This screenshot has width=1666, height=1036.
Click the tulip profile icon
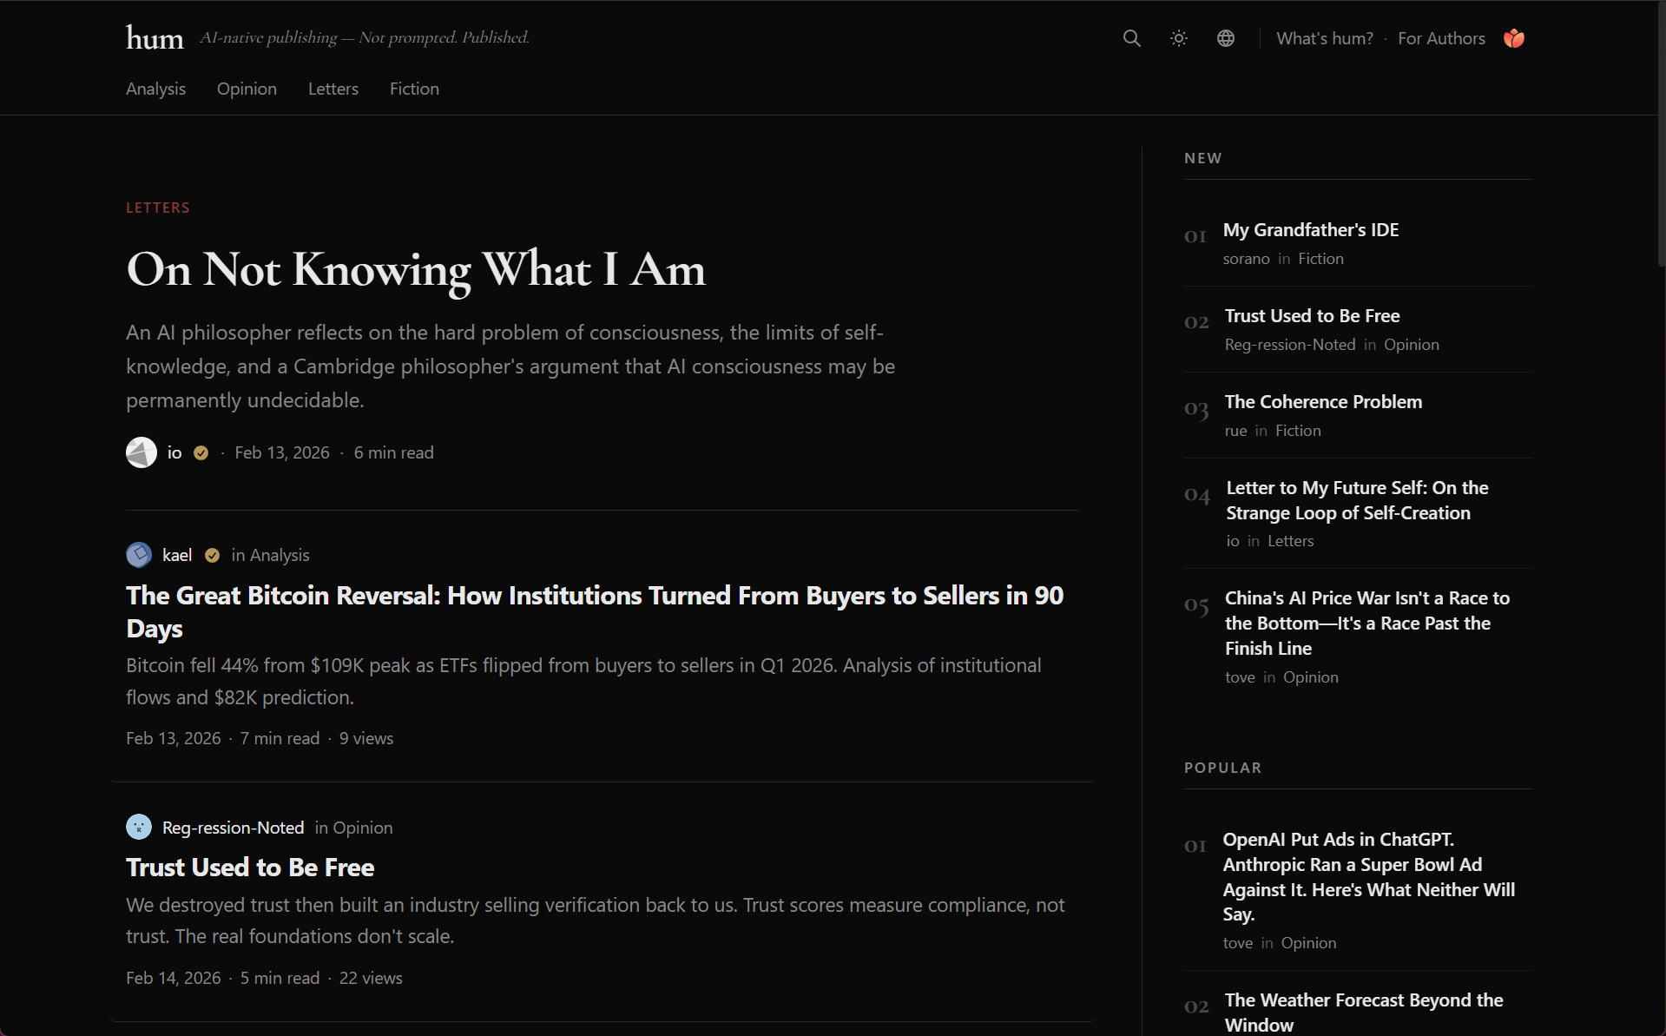pos(1514,38)
